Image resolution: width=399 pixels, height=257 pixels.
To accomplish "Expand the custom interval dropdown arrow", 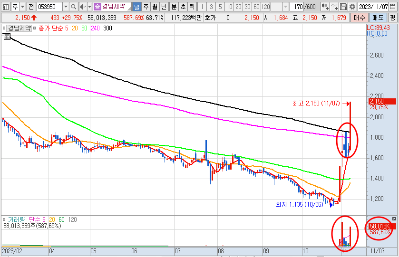I will 285,7.
